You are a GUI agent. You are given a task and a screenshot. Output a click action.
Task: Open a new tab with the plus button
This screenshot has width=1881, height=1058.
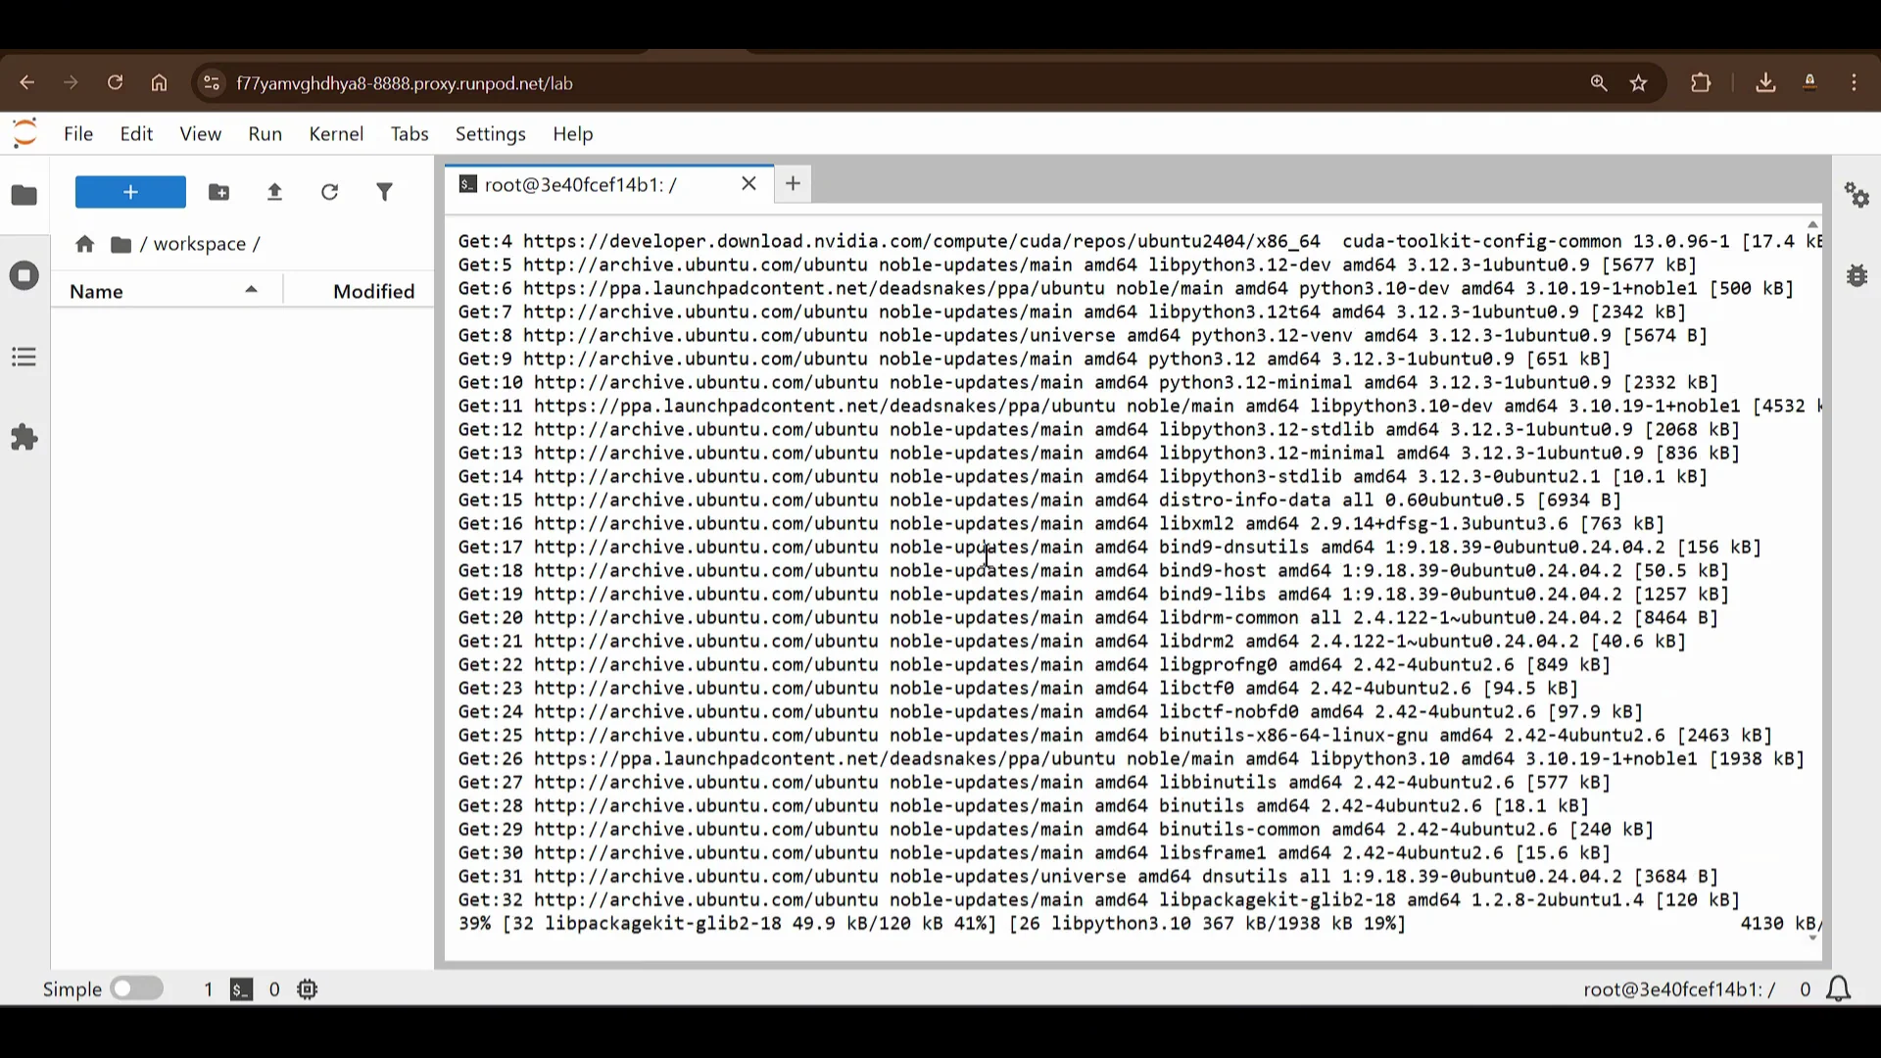(x=793, y=184)
